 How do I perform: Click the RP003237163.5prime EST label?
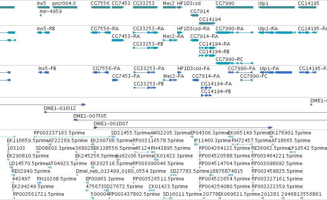pyautogui.click(x=59, y=133)
